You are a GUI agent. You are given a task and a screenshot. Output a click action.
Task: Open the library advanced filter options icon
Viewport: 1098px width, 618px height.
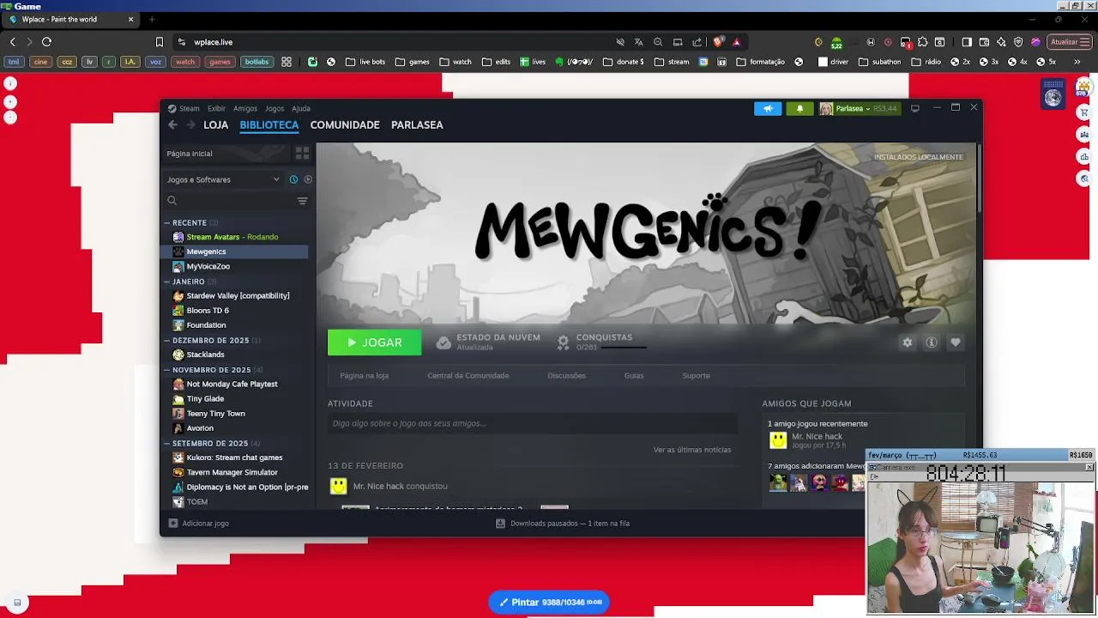[x=302, y=201]
